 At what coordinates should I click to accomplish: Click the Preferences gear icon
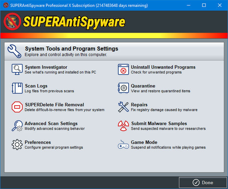tap(17, 145)
